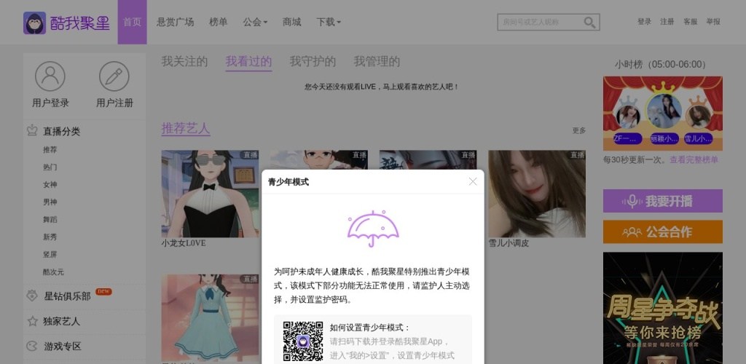This screenshot has width=746, height=364.
Task: Close the 青少年模式 dialog
Action: click(x=473, y=181)
